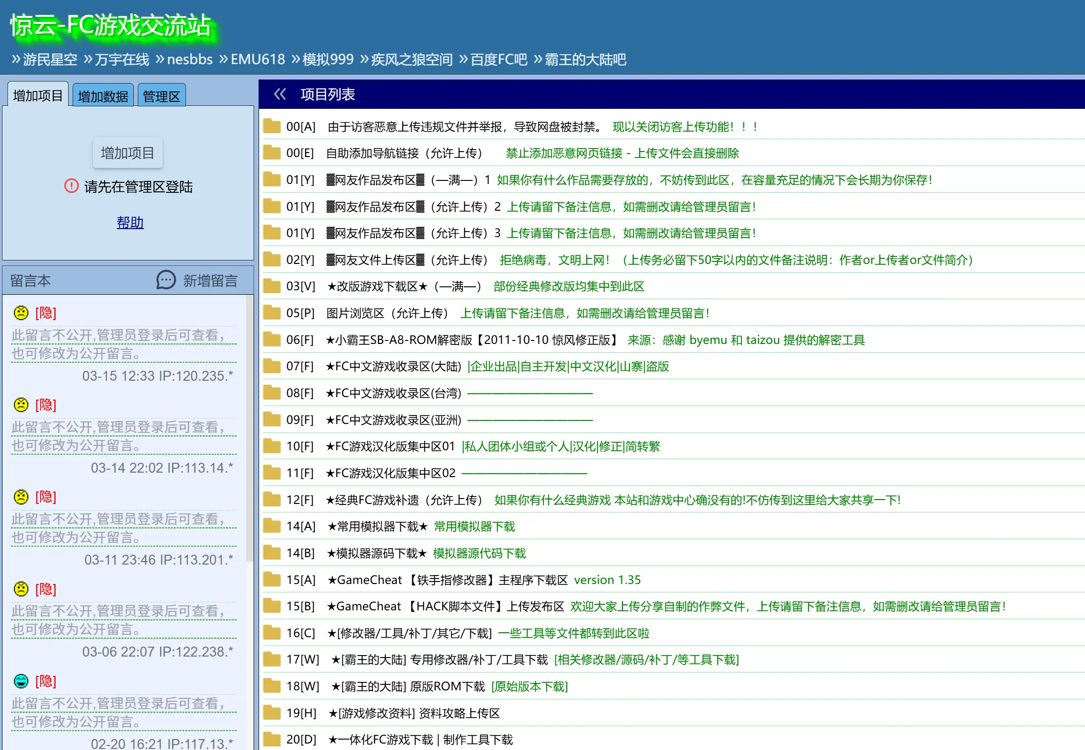Select the 增加项目 tab
Viewport: 1085px width, 750px height.
point(38,95)
